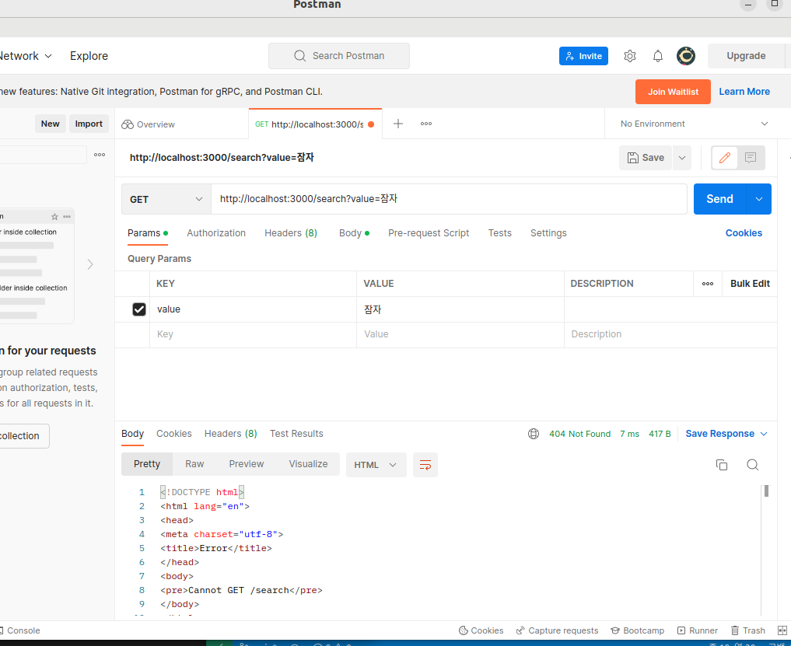Open the notifications bell

658,56
